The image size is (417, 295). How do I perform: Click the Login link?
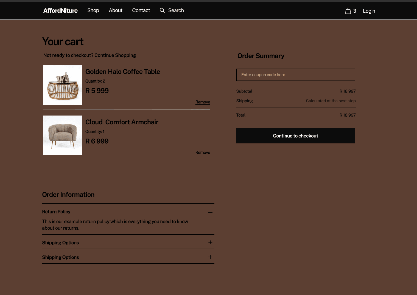tap(369, 11)
